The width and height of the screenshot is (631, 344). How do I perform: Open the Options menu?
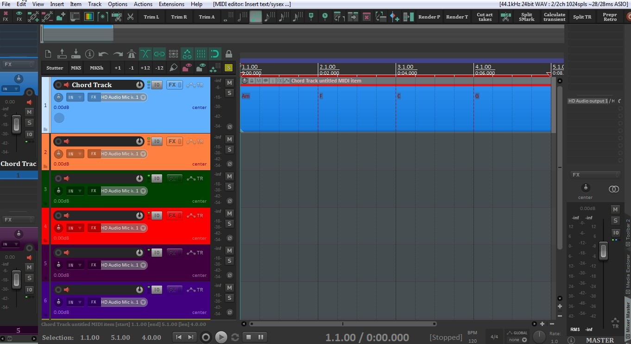pos(118,4)
